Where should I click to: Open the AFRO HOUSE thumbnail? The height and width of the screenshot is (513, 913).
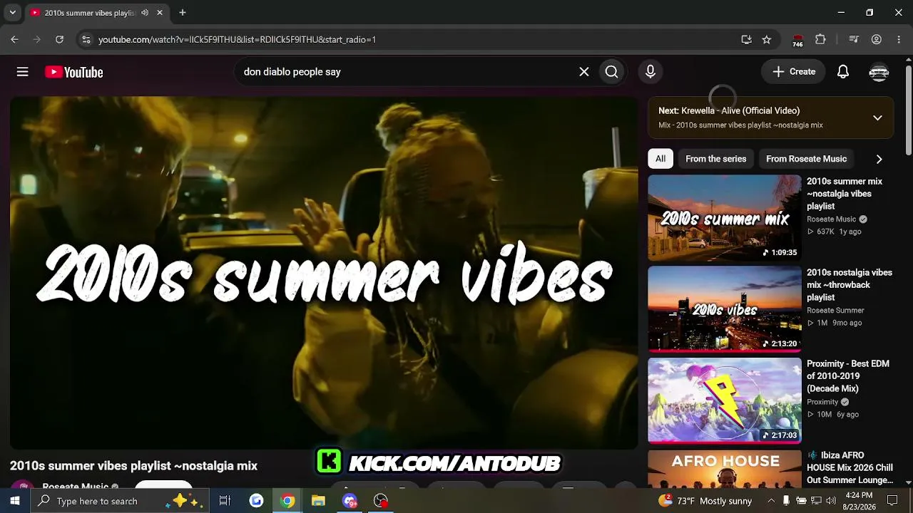725,469
